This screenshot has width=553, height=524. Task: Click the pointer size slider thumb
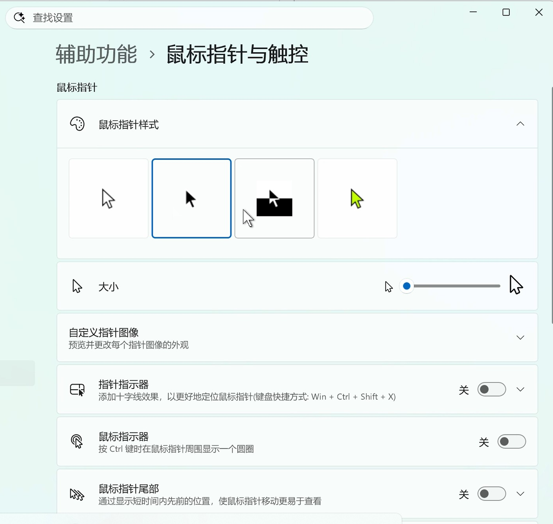tap(407, 286)
